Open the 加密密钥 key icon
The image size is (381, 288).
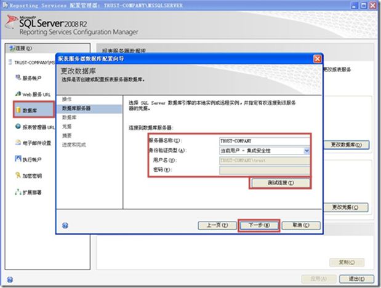pyautogui.click(x=18, y=175)
